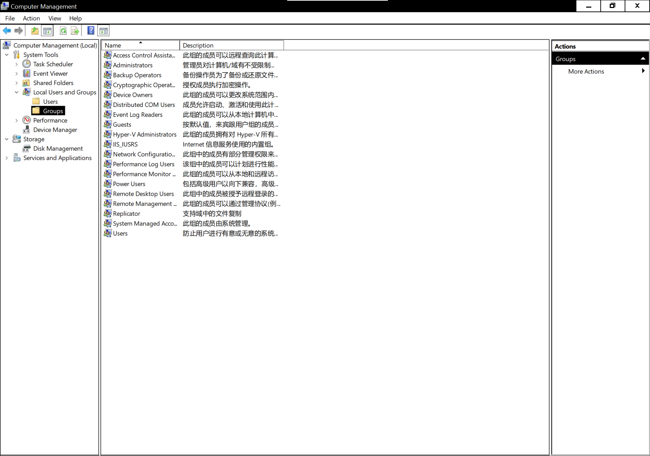The image size is (650, 456).
Task: Click the Administrators group icon
Action: [108, 65]
